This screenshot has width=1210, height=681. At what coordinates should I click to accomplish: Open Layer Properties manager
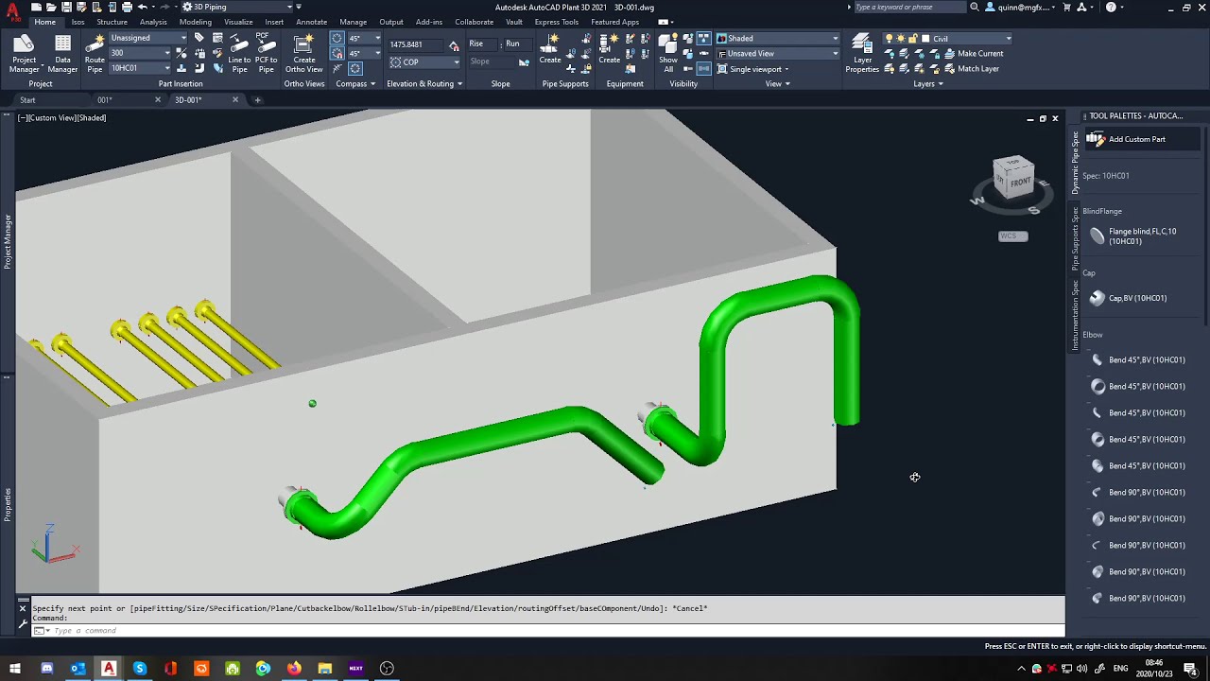tap(862, 54)
